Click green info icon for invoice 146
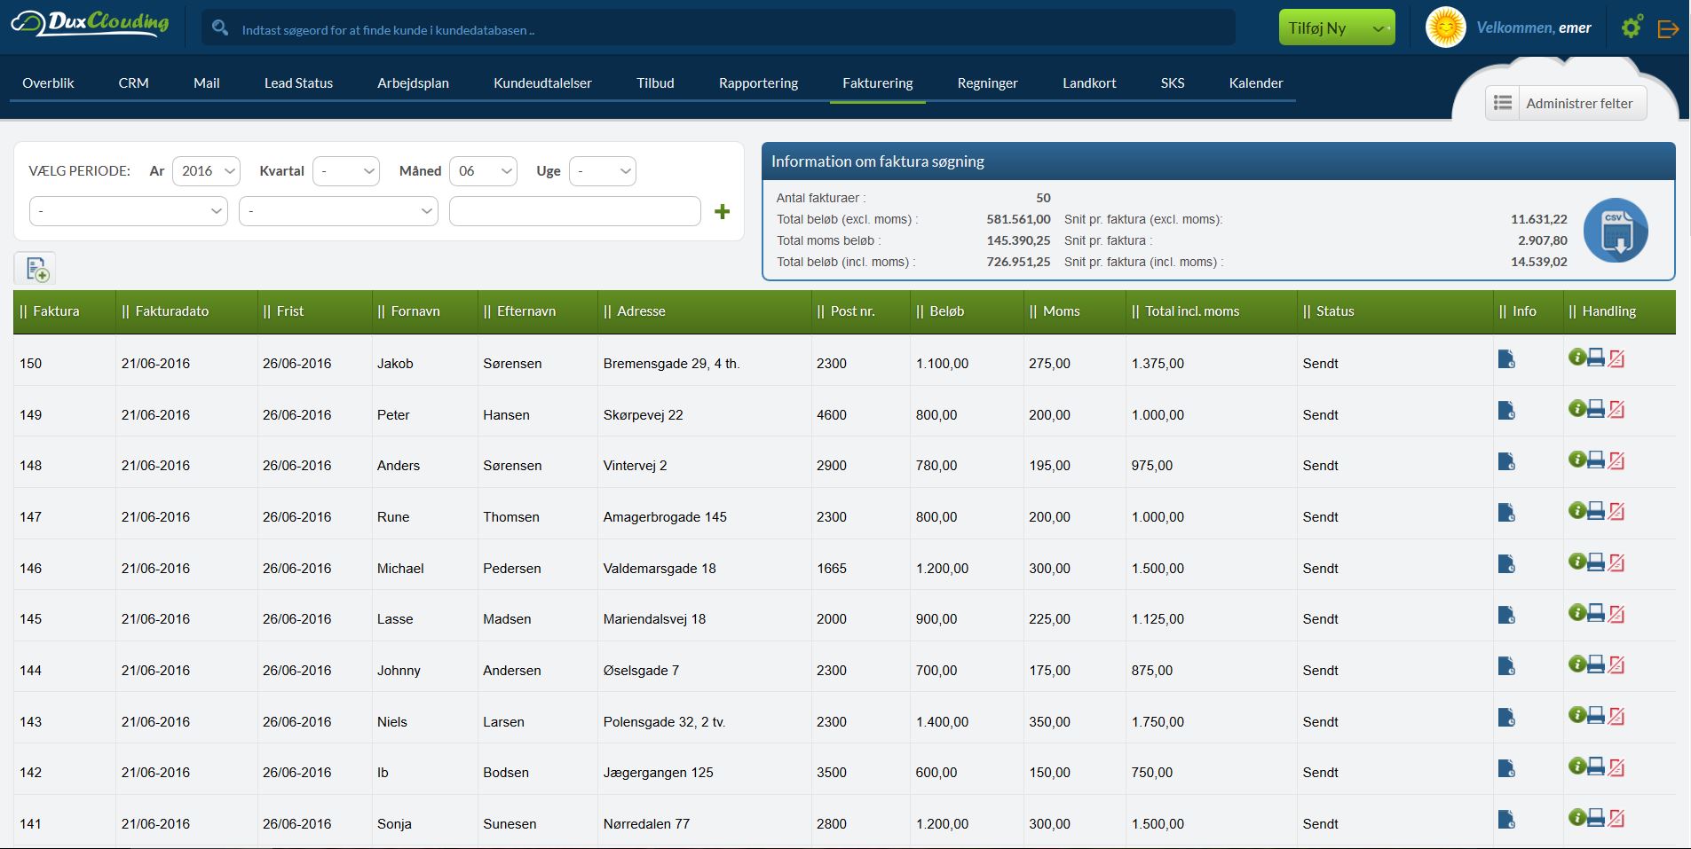Screen dimensions: 1691x849 [1576, 561]
